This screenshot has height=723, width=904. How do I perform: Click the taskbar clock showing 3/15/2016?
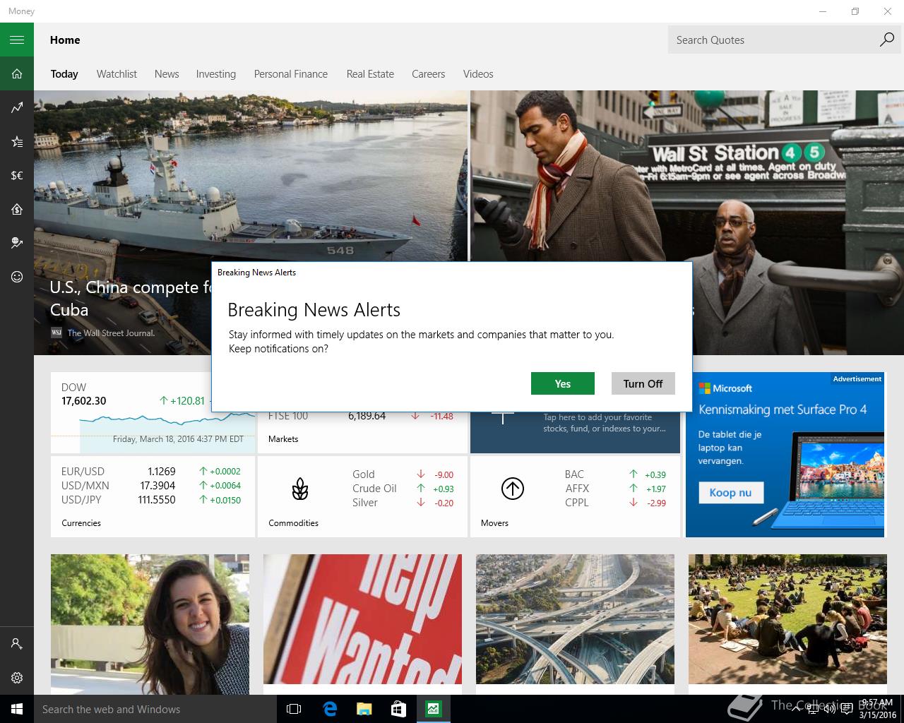pos(877,709)
